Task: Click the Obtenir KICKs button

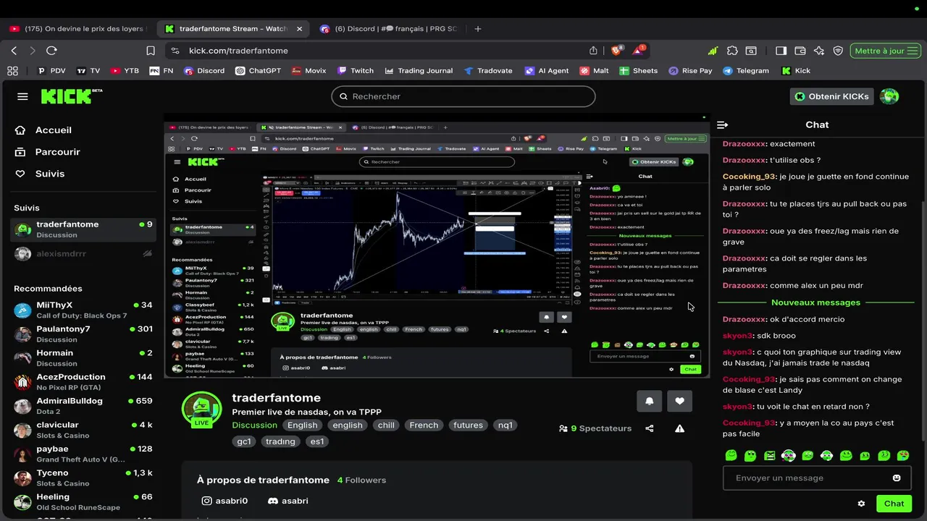Action: 831,96
